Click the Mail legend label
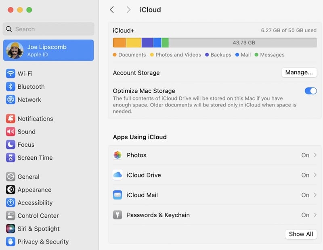Viewport: 323px width, 250px height. click(246, 55)
